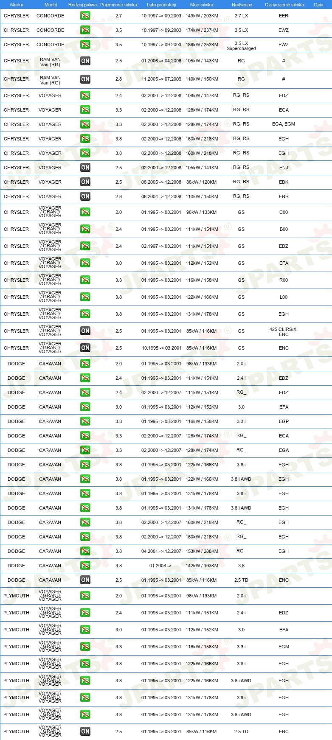Click diesel ON icon in RAM VAN 143KM row
The width and height of the screenshot is (332, 740).
[x=85, y=61]
